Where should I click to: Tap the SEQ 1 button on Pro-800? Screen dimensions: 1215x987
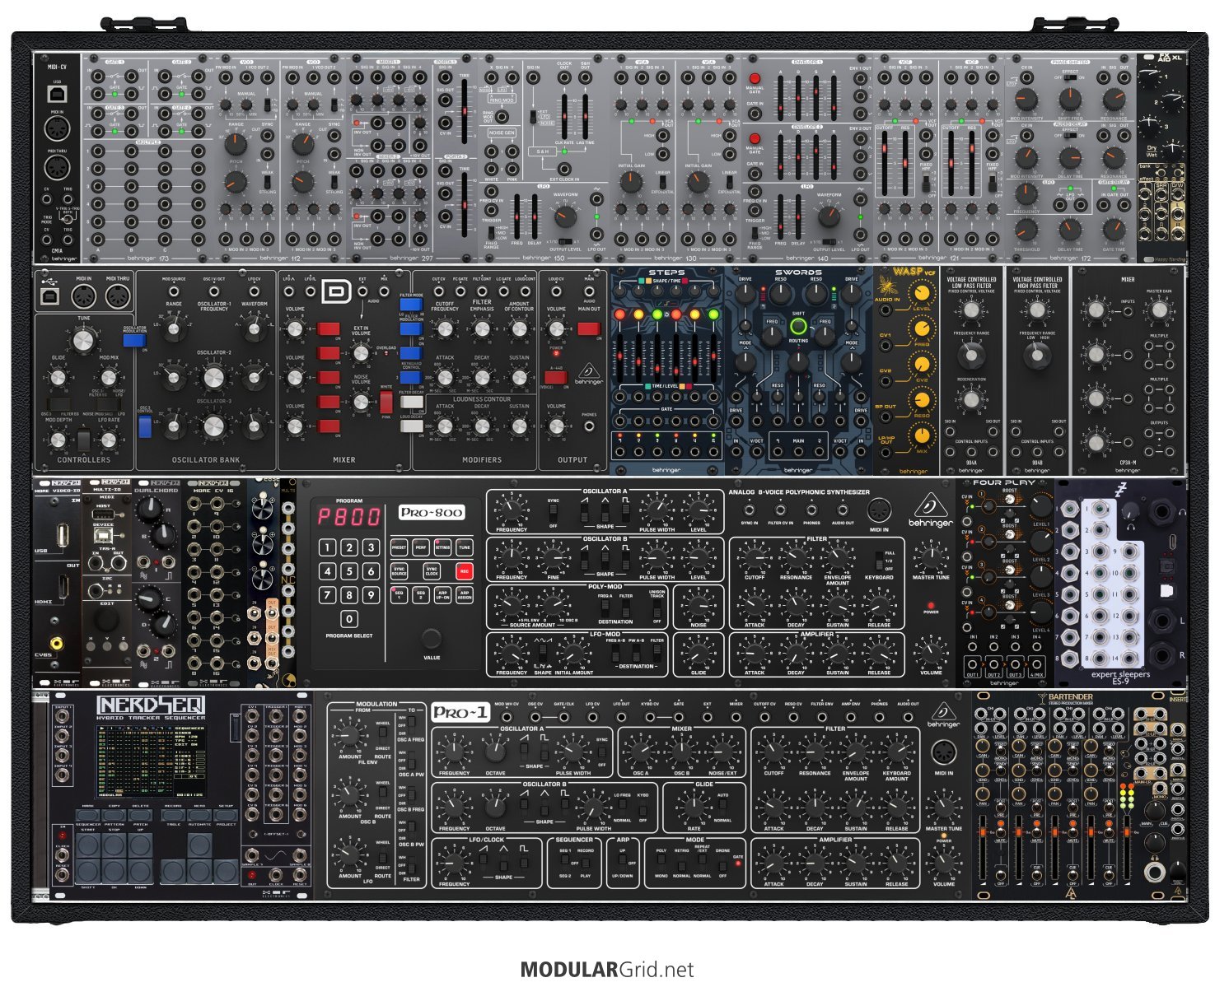coord(399,594)
